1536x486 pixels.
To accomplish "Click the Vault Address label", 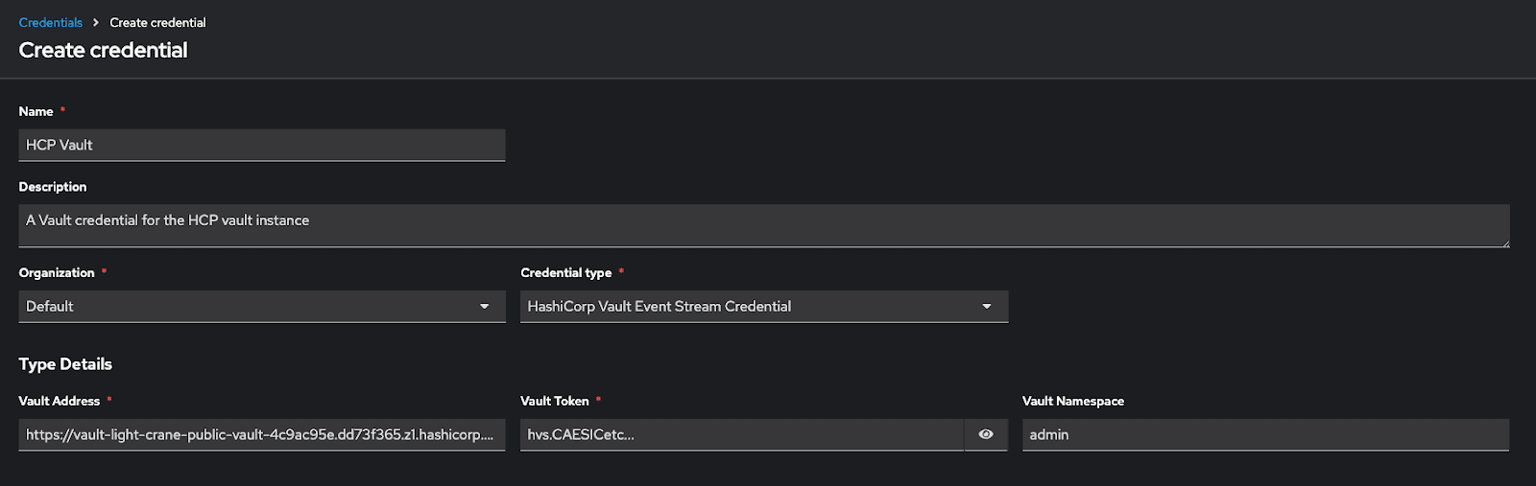I will (60, 401).
